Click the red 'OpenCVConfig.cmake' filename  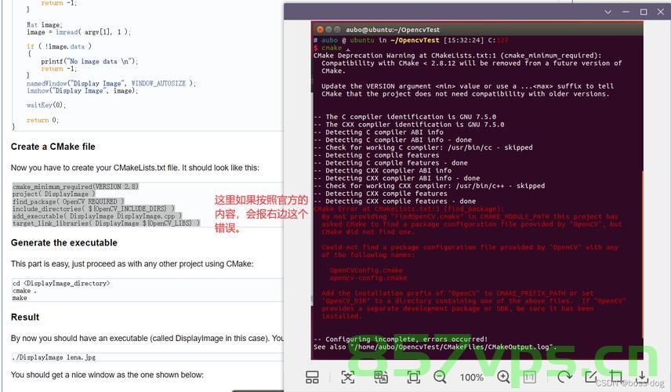[366, 270]
